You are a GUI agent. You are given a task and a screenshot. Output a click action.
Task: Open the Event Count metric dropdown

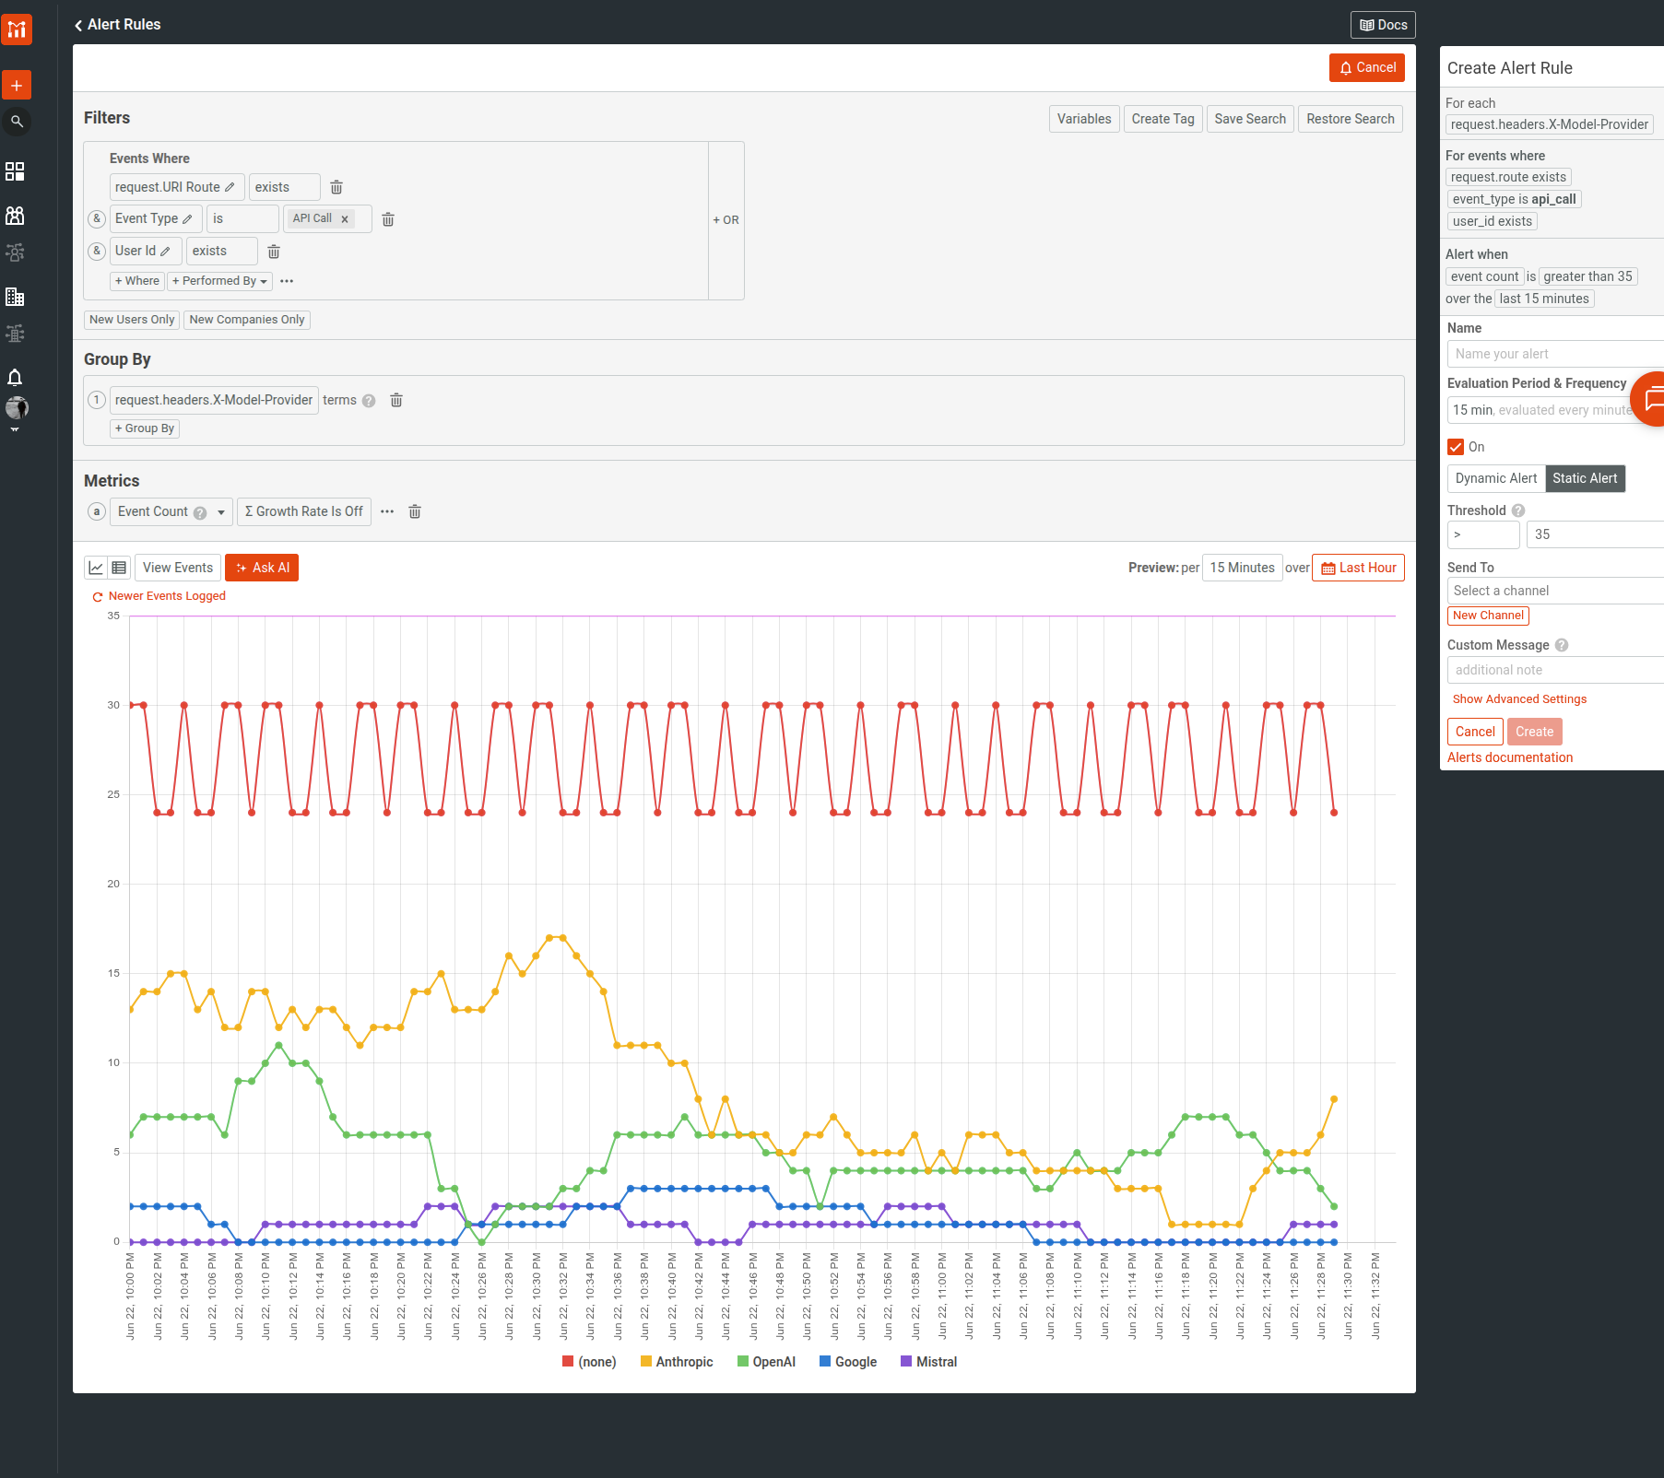(171, 511)
